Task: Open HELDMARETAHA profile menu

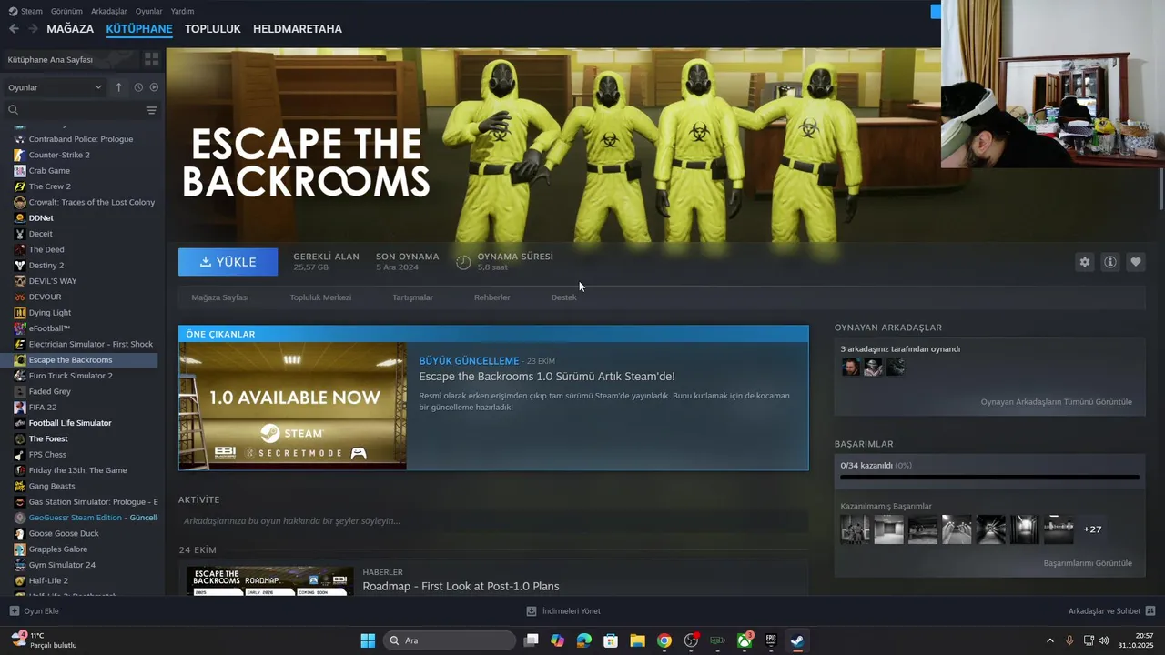Action: (298, 29)
